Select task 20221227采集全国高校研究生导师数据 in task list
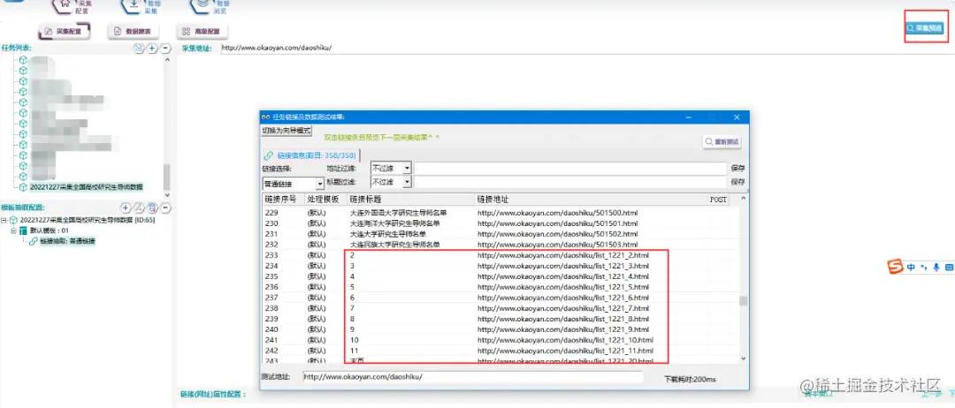955x408 pixels. coord(87,187)
